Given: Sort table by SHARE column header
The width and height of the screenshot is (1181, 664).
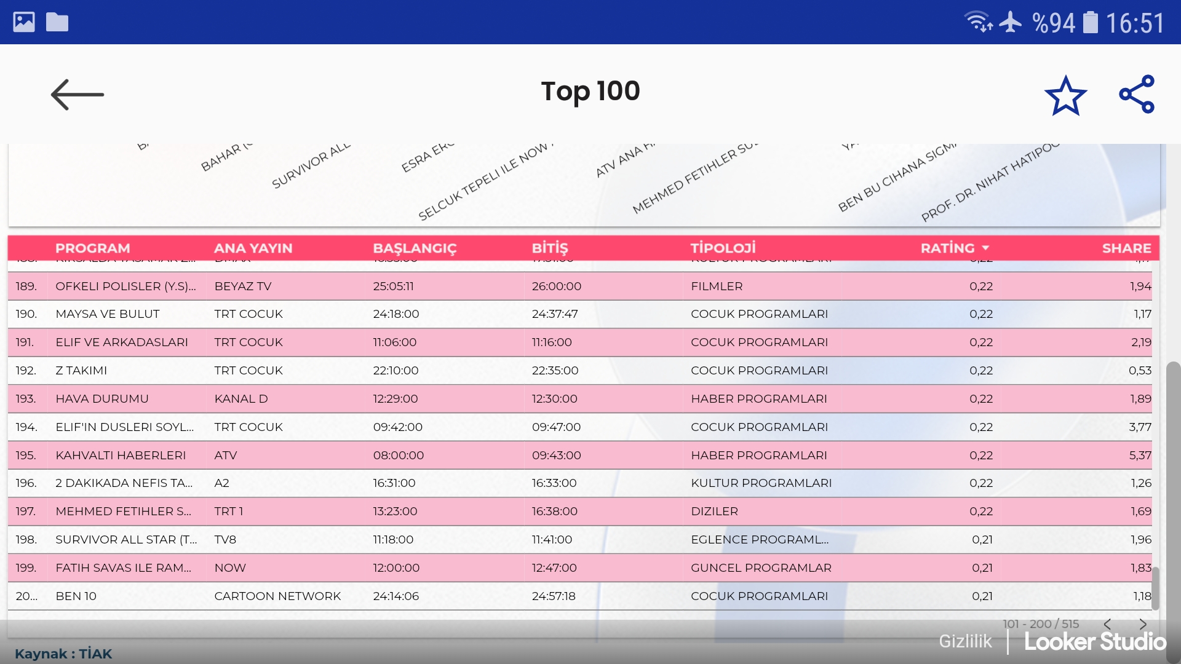Looking at the screenshot, I should 1126,248.
